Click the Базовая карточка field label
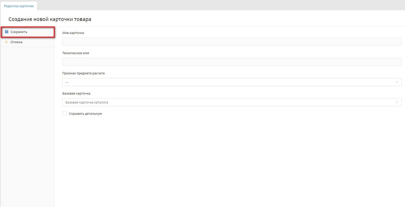The height and width of the screenshot is (207, 405). point(76,94)
